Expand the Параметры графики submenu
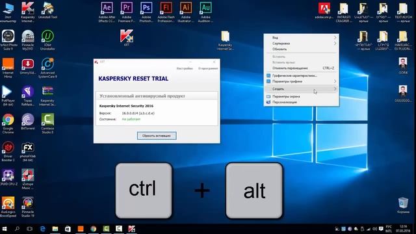 click(x=302, y=81)
